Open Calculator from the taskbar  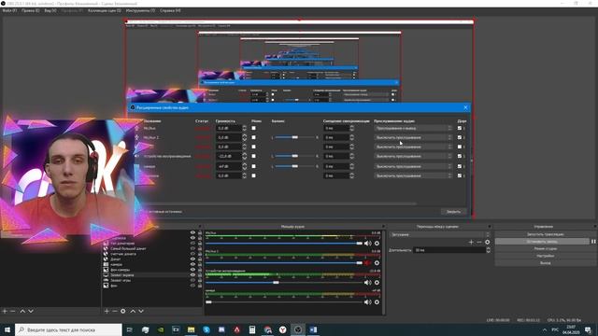click(x=252, y=329)
